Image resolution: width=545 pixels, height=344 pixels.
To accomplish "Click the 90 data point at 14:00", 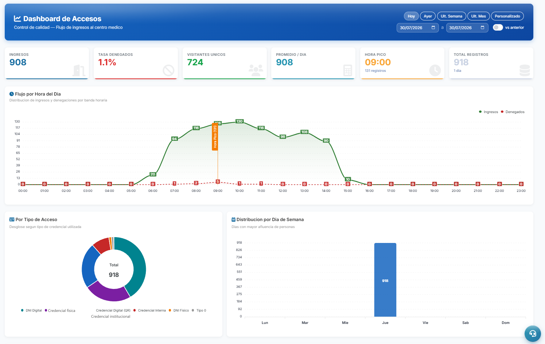I will tap(326, 140).
